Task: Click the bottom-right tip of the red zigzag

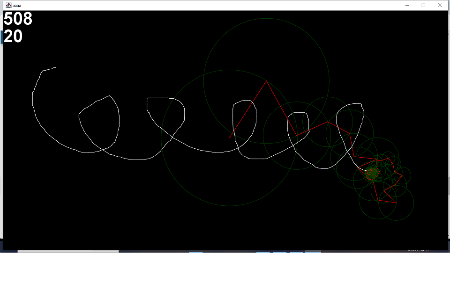Action: pos(397,203)
